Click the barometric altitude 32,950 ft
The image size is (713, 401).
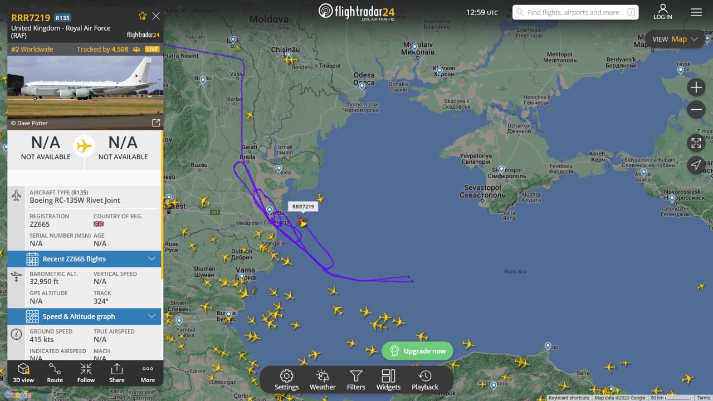(x=44, y=282)
